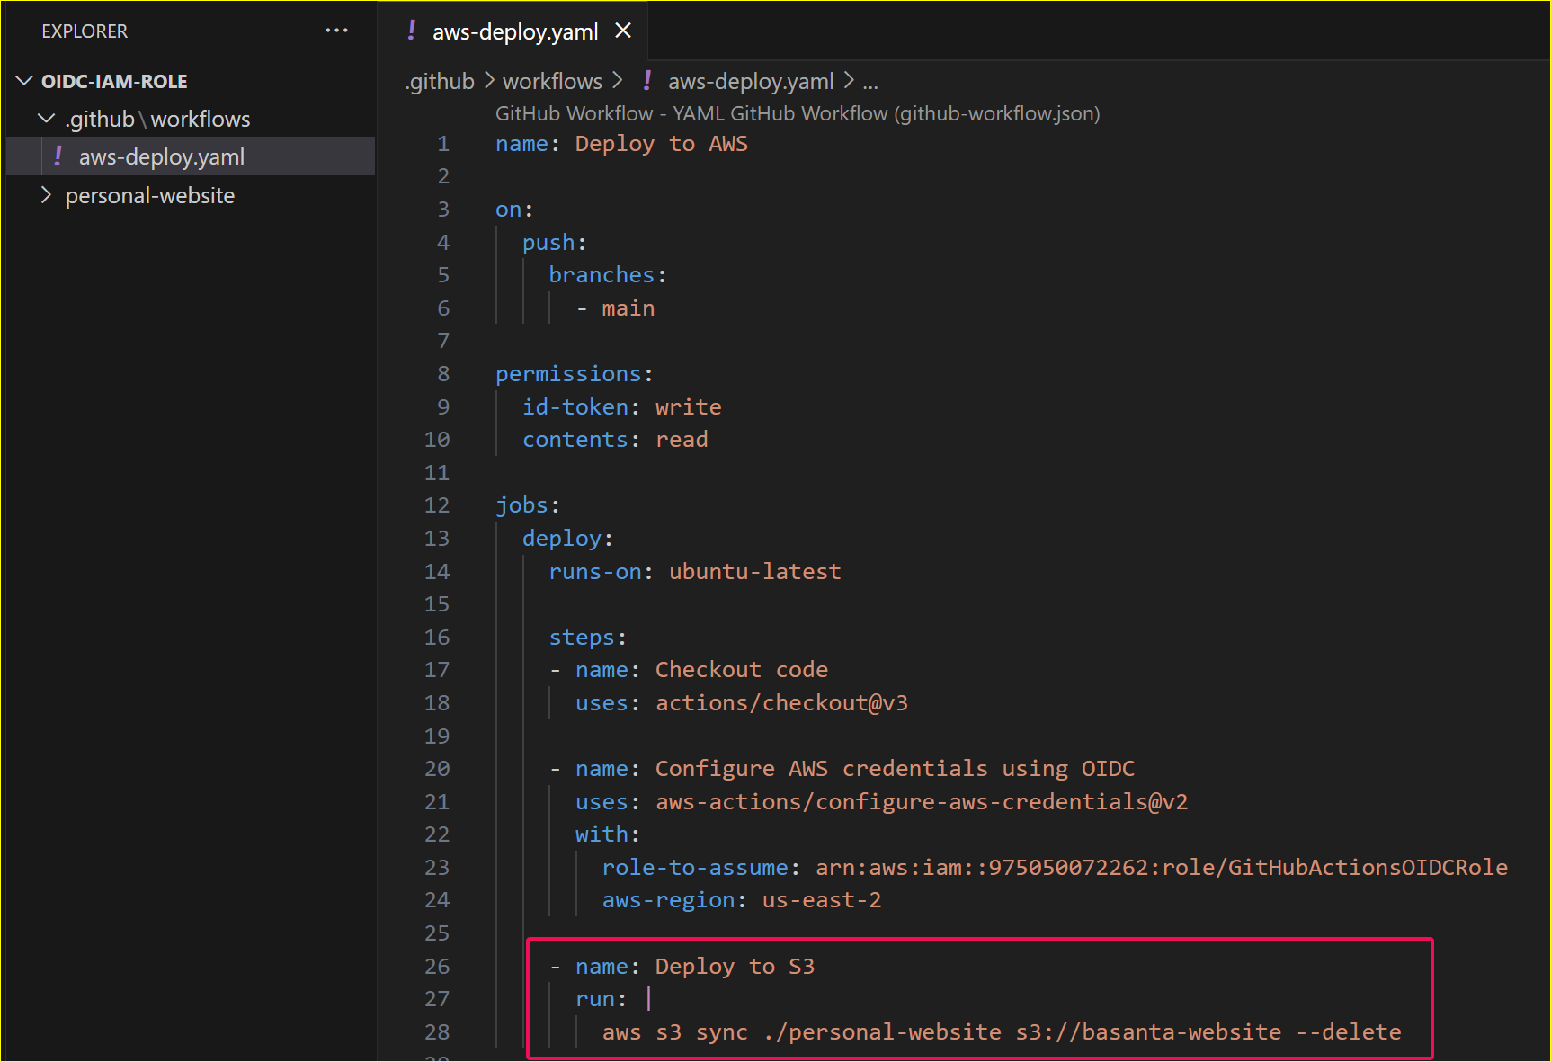
Task: Click the error icon beside aws-deploy.yaml in Explorer
Action: [57, 156]
